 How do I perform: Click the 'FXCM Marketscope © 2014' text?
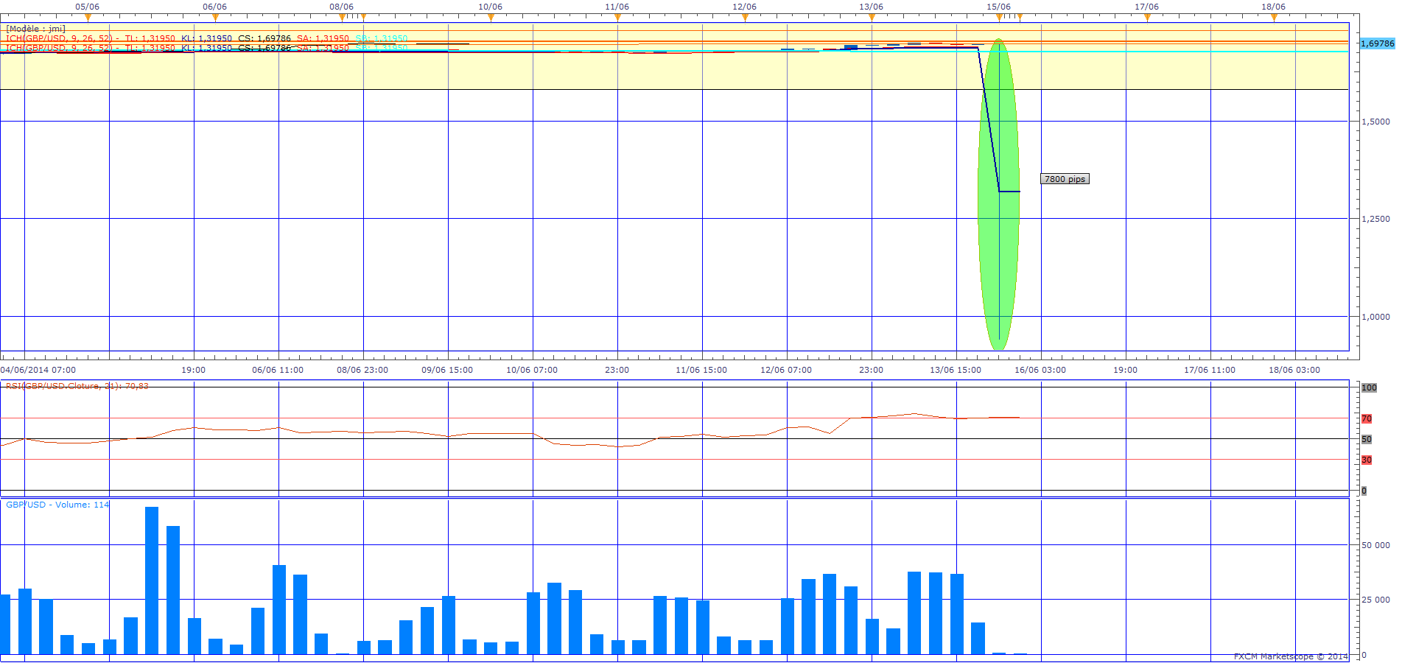coord(1291,656)
